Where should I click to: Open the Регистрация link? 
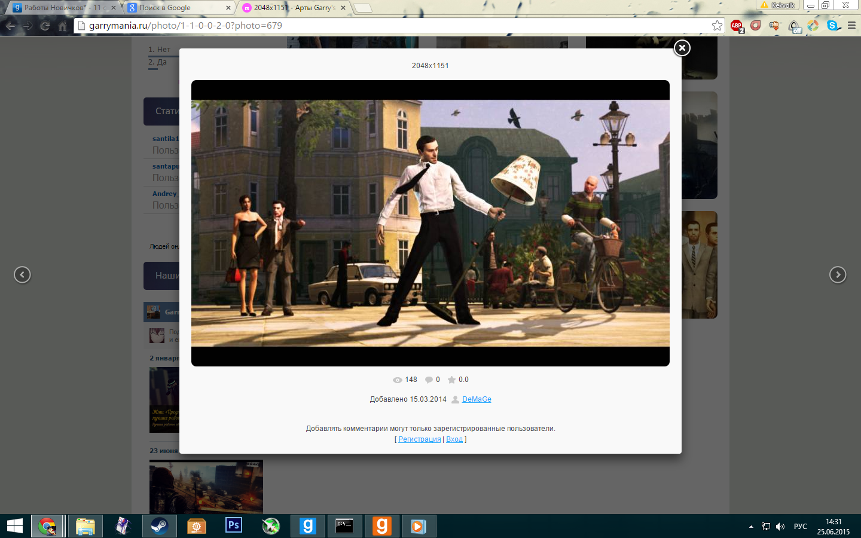click(x=419, y=439)
